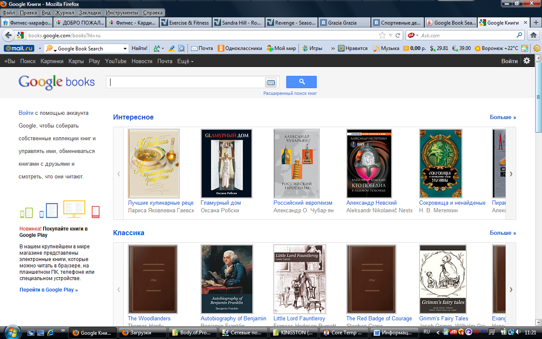This screenshot has width=542, height=339.
Task: Open the Расширенный поиск книг link
Action: coord(290,93)
